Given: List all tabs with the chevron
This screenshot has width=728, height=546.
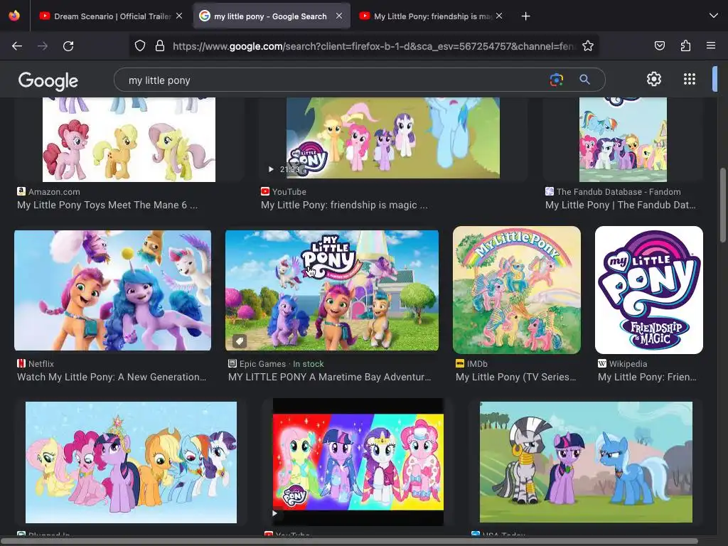Looking at the screenshot, I should pos(714,16).
